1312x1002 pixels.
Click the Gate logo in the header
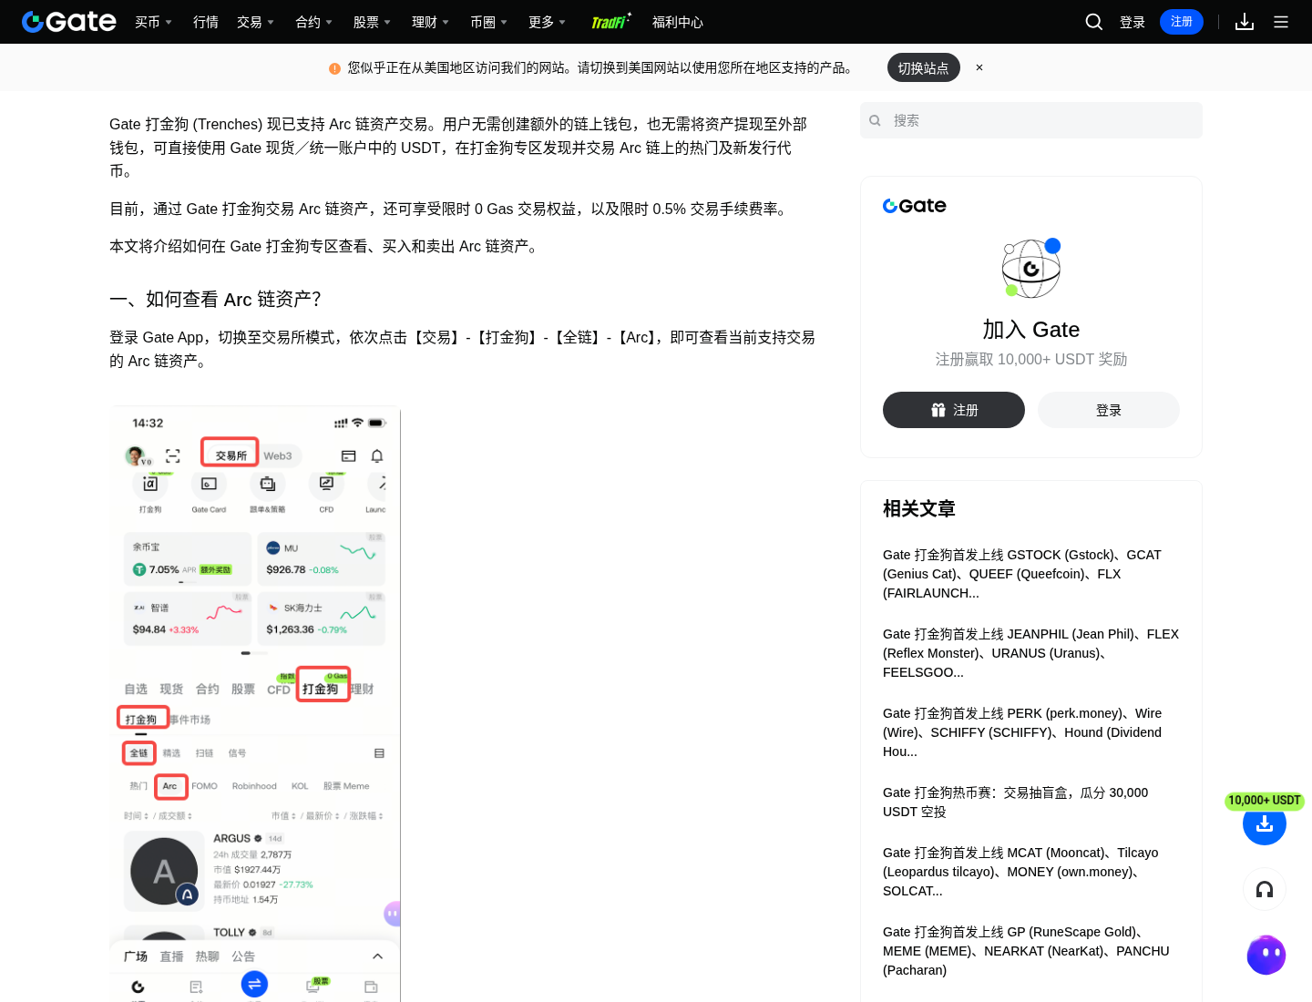tap(69, 22)
